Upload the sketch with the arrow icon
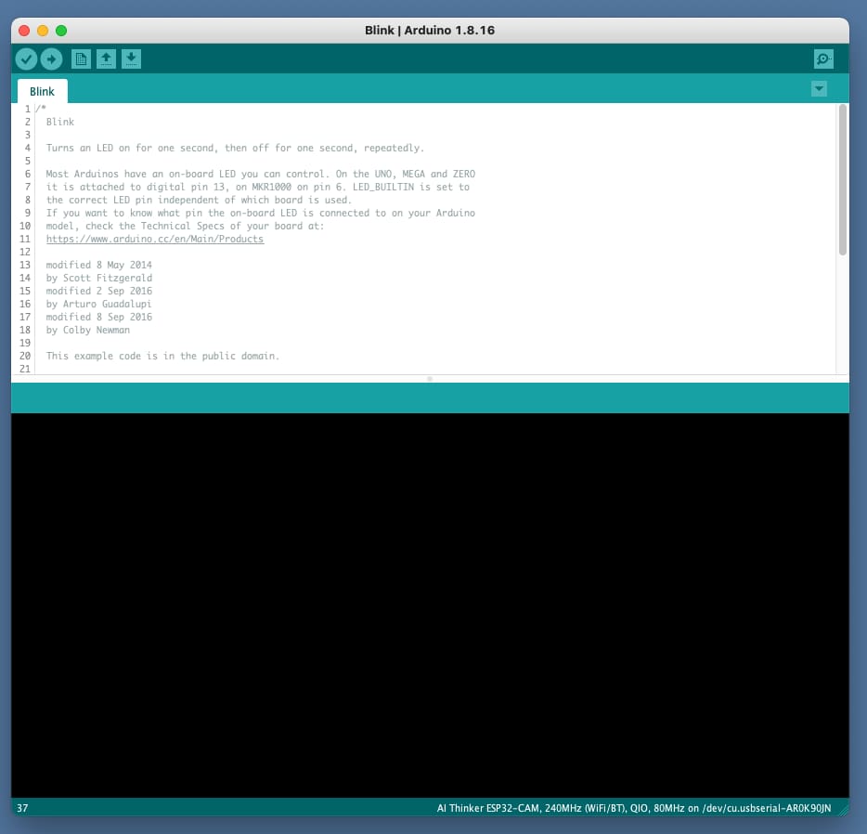867x834 pixels. [51, 59]
